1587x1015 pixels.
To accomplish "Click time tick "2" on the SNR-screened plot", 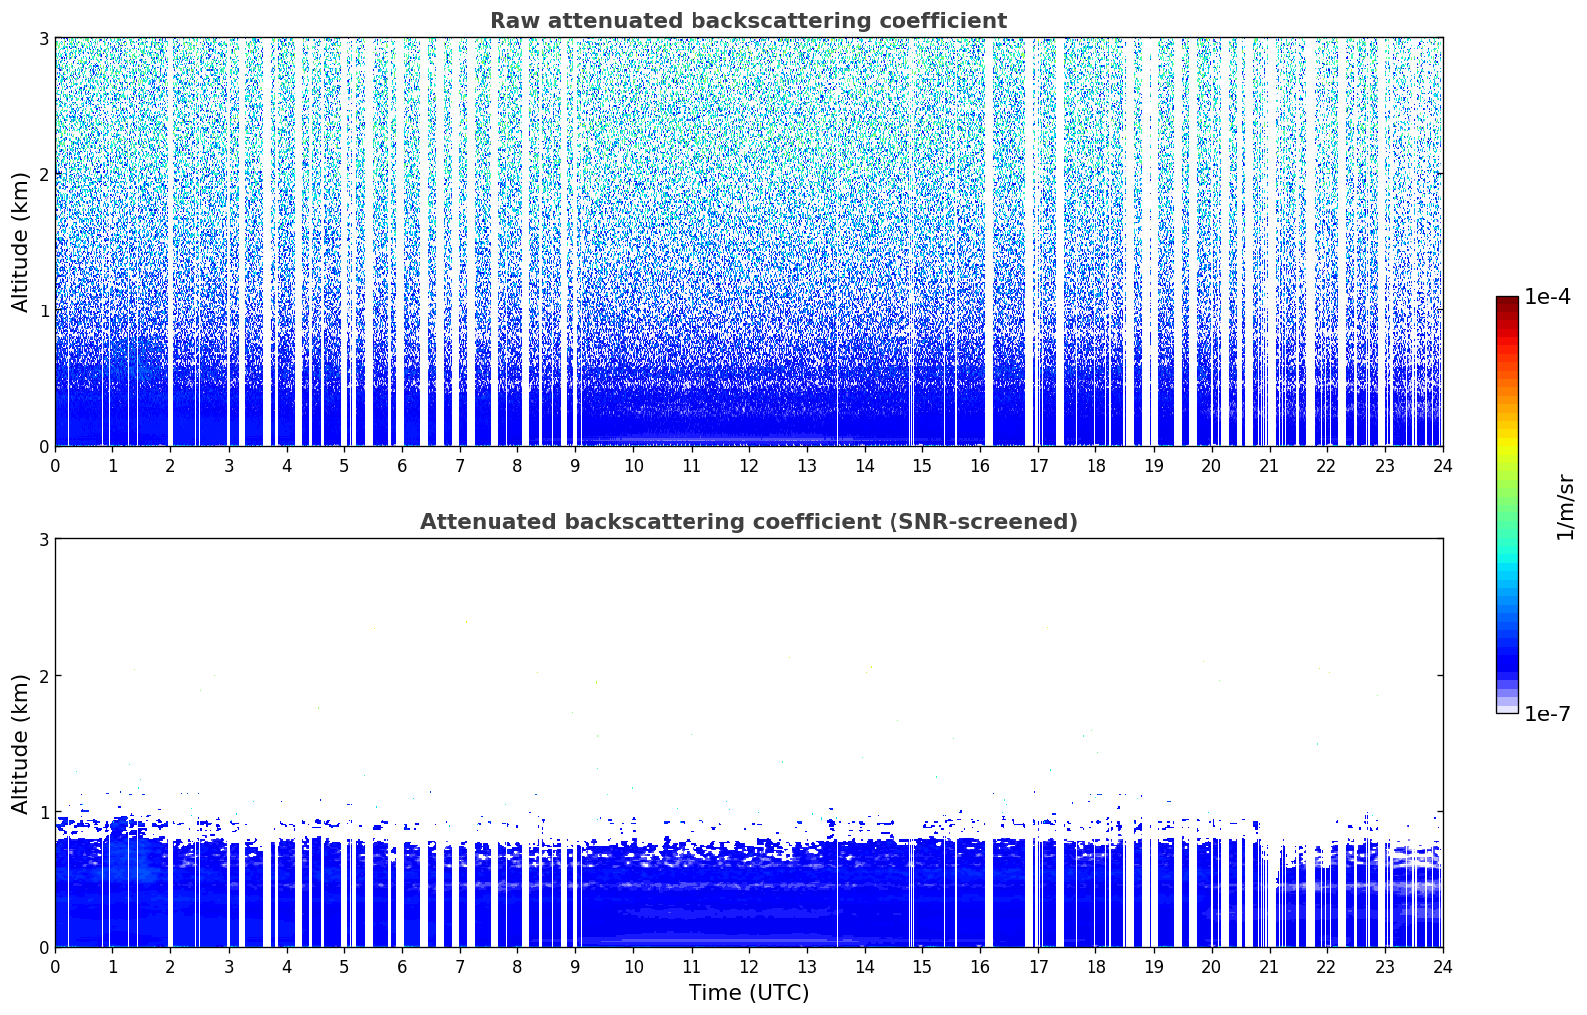I will coord(170,966).
